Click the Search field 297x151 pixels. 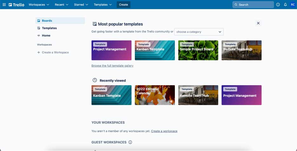[253, 4]
